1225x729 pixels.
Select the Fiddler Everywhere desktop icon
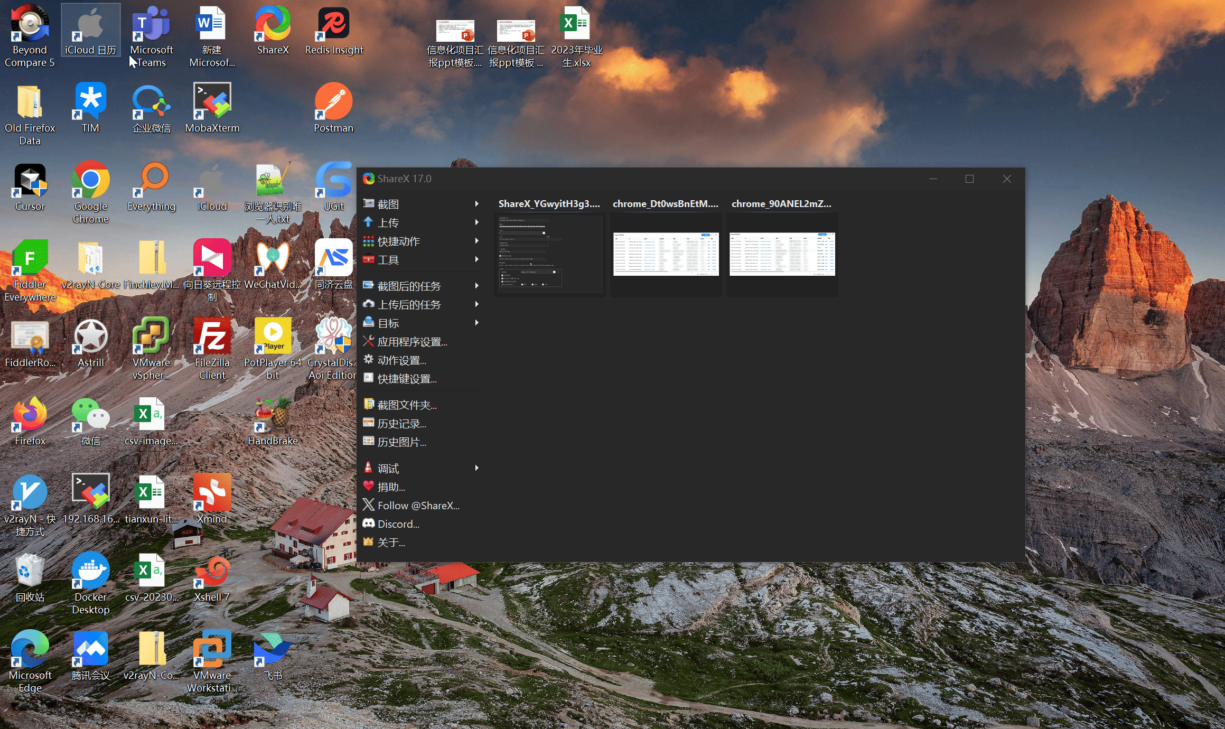[x=30, y=270]
